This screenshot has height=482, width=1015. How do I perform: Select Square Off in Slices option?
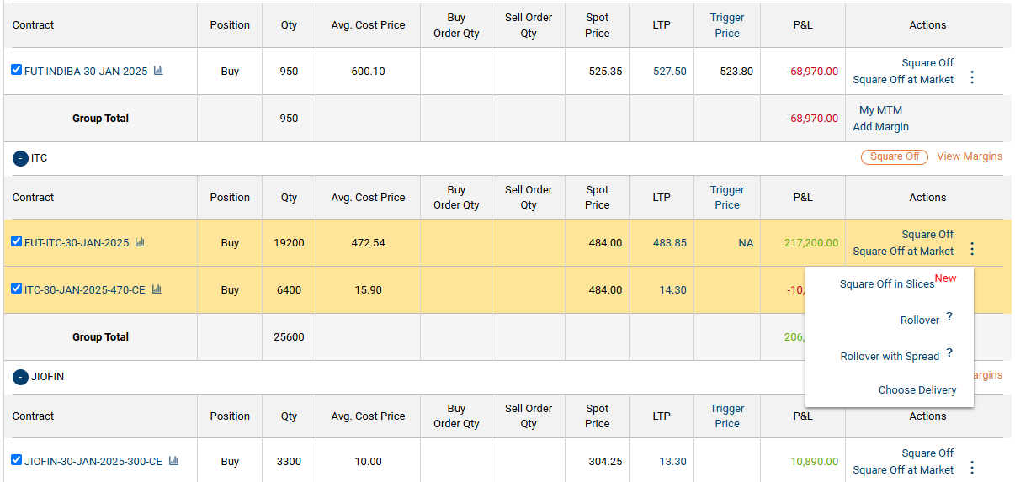pos(887,284)
